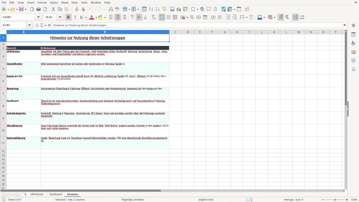
Task: Open Find & Replace icon
Action: [x=110, y=9]
